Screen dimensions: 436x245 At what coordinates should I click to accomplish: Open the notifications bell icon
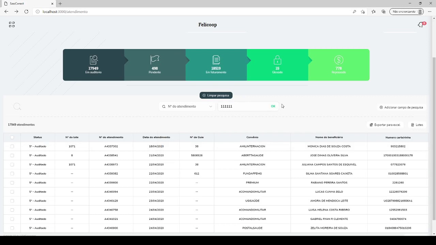point(421,24)
